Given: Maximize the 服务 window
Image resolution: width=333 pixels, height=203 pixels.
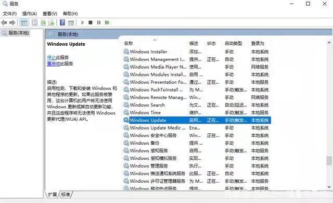Looking at the screenshot, I should coord(308,4).
